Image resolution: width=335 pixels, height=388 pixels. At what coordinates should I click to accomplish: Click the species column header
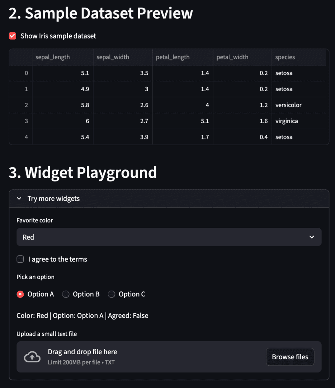pos(285,57)
